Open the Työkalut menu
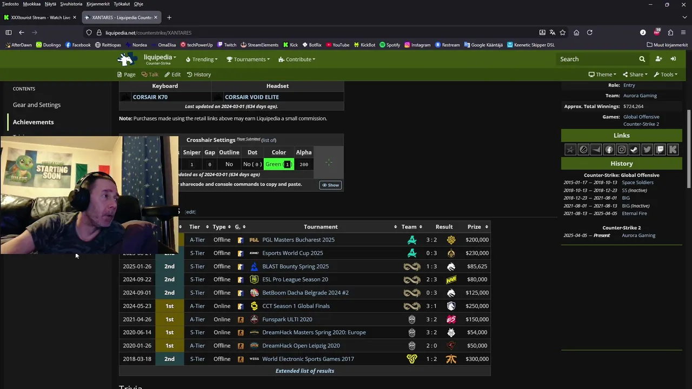 pyautogui.click(x=121, y=4)
